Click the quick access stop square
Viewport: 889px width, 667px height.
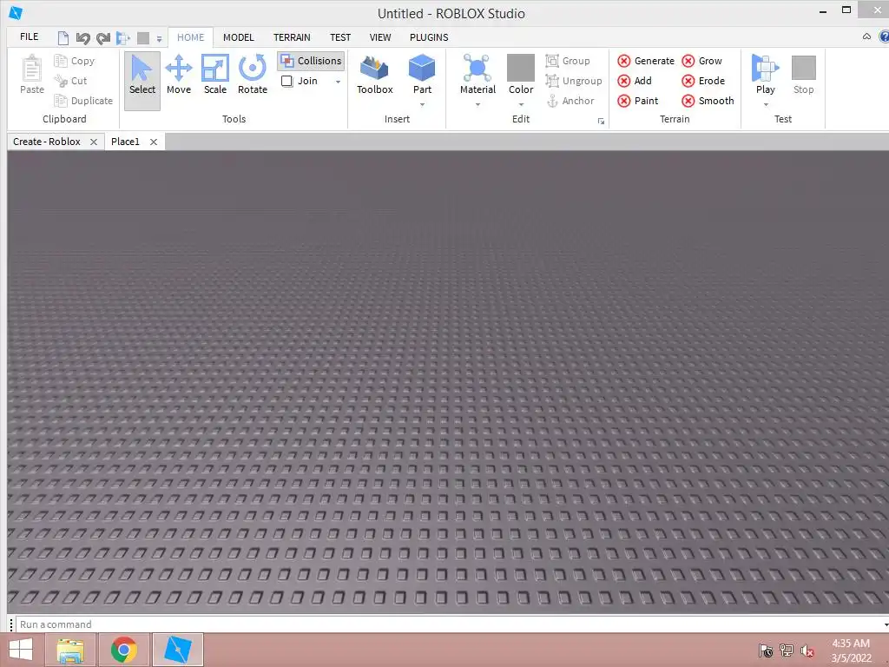click(x=143, y=38)
